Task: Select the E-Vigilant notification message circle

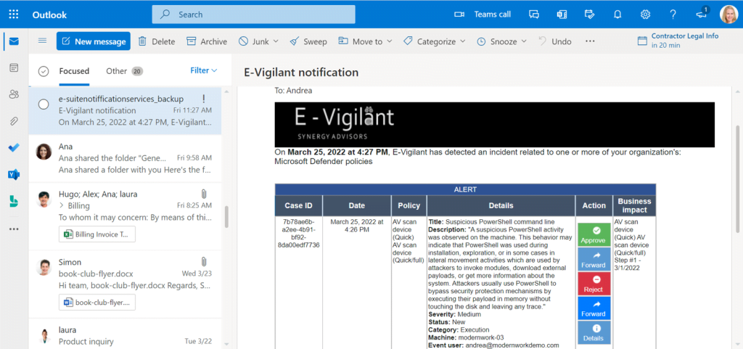Action: coord(43,104)
